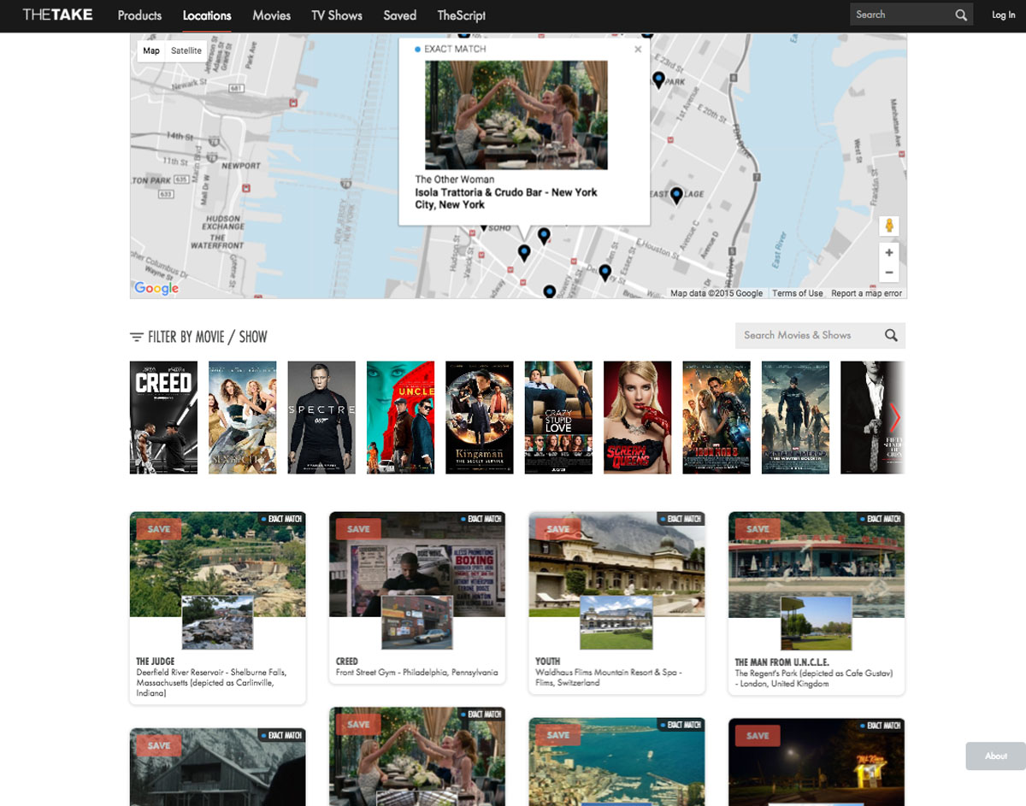Click the Log In link
This screenshot has height=806, width=1026.
point(1004,15)
